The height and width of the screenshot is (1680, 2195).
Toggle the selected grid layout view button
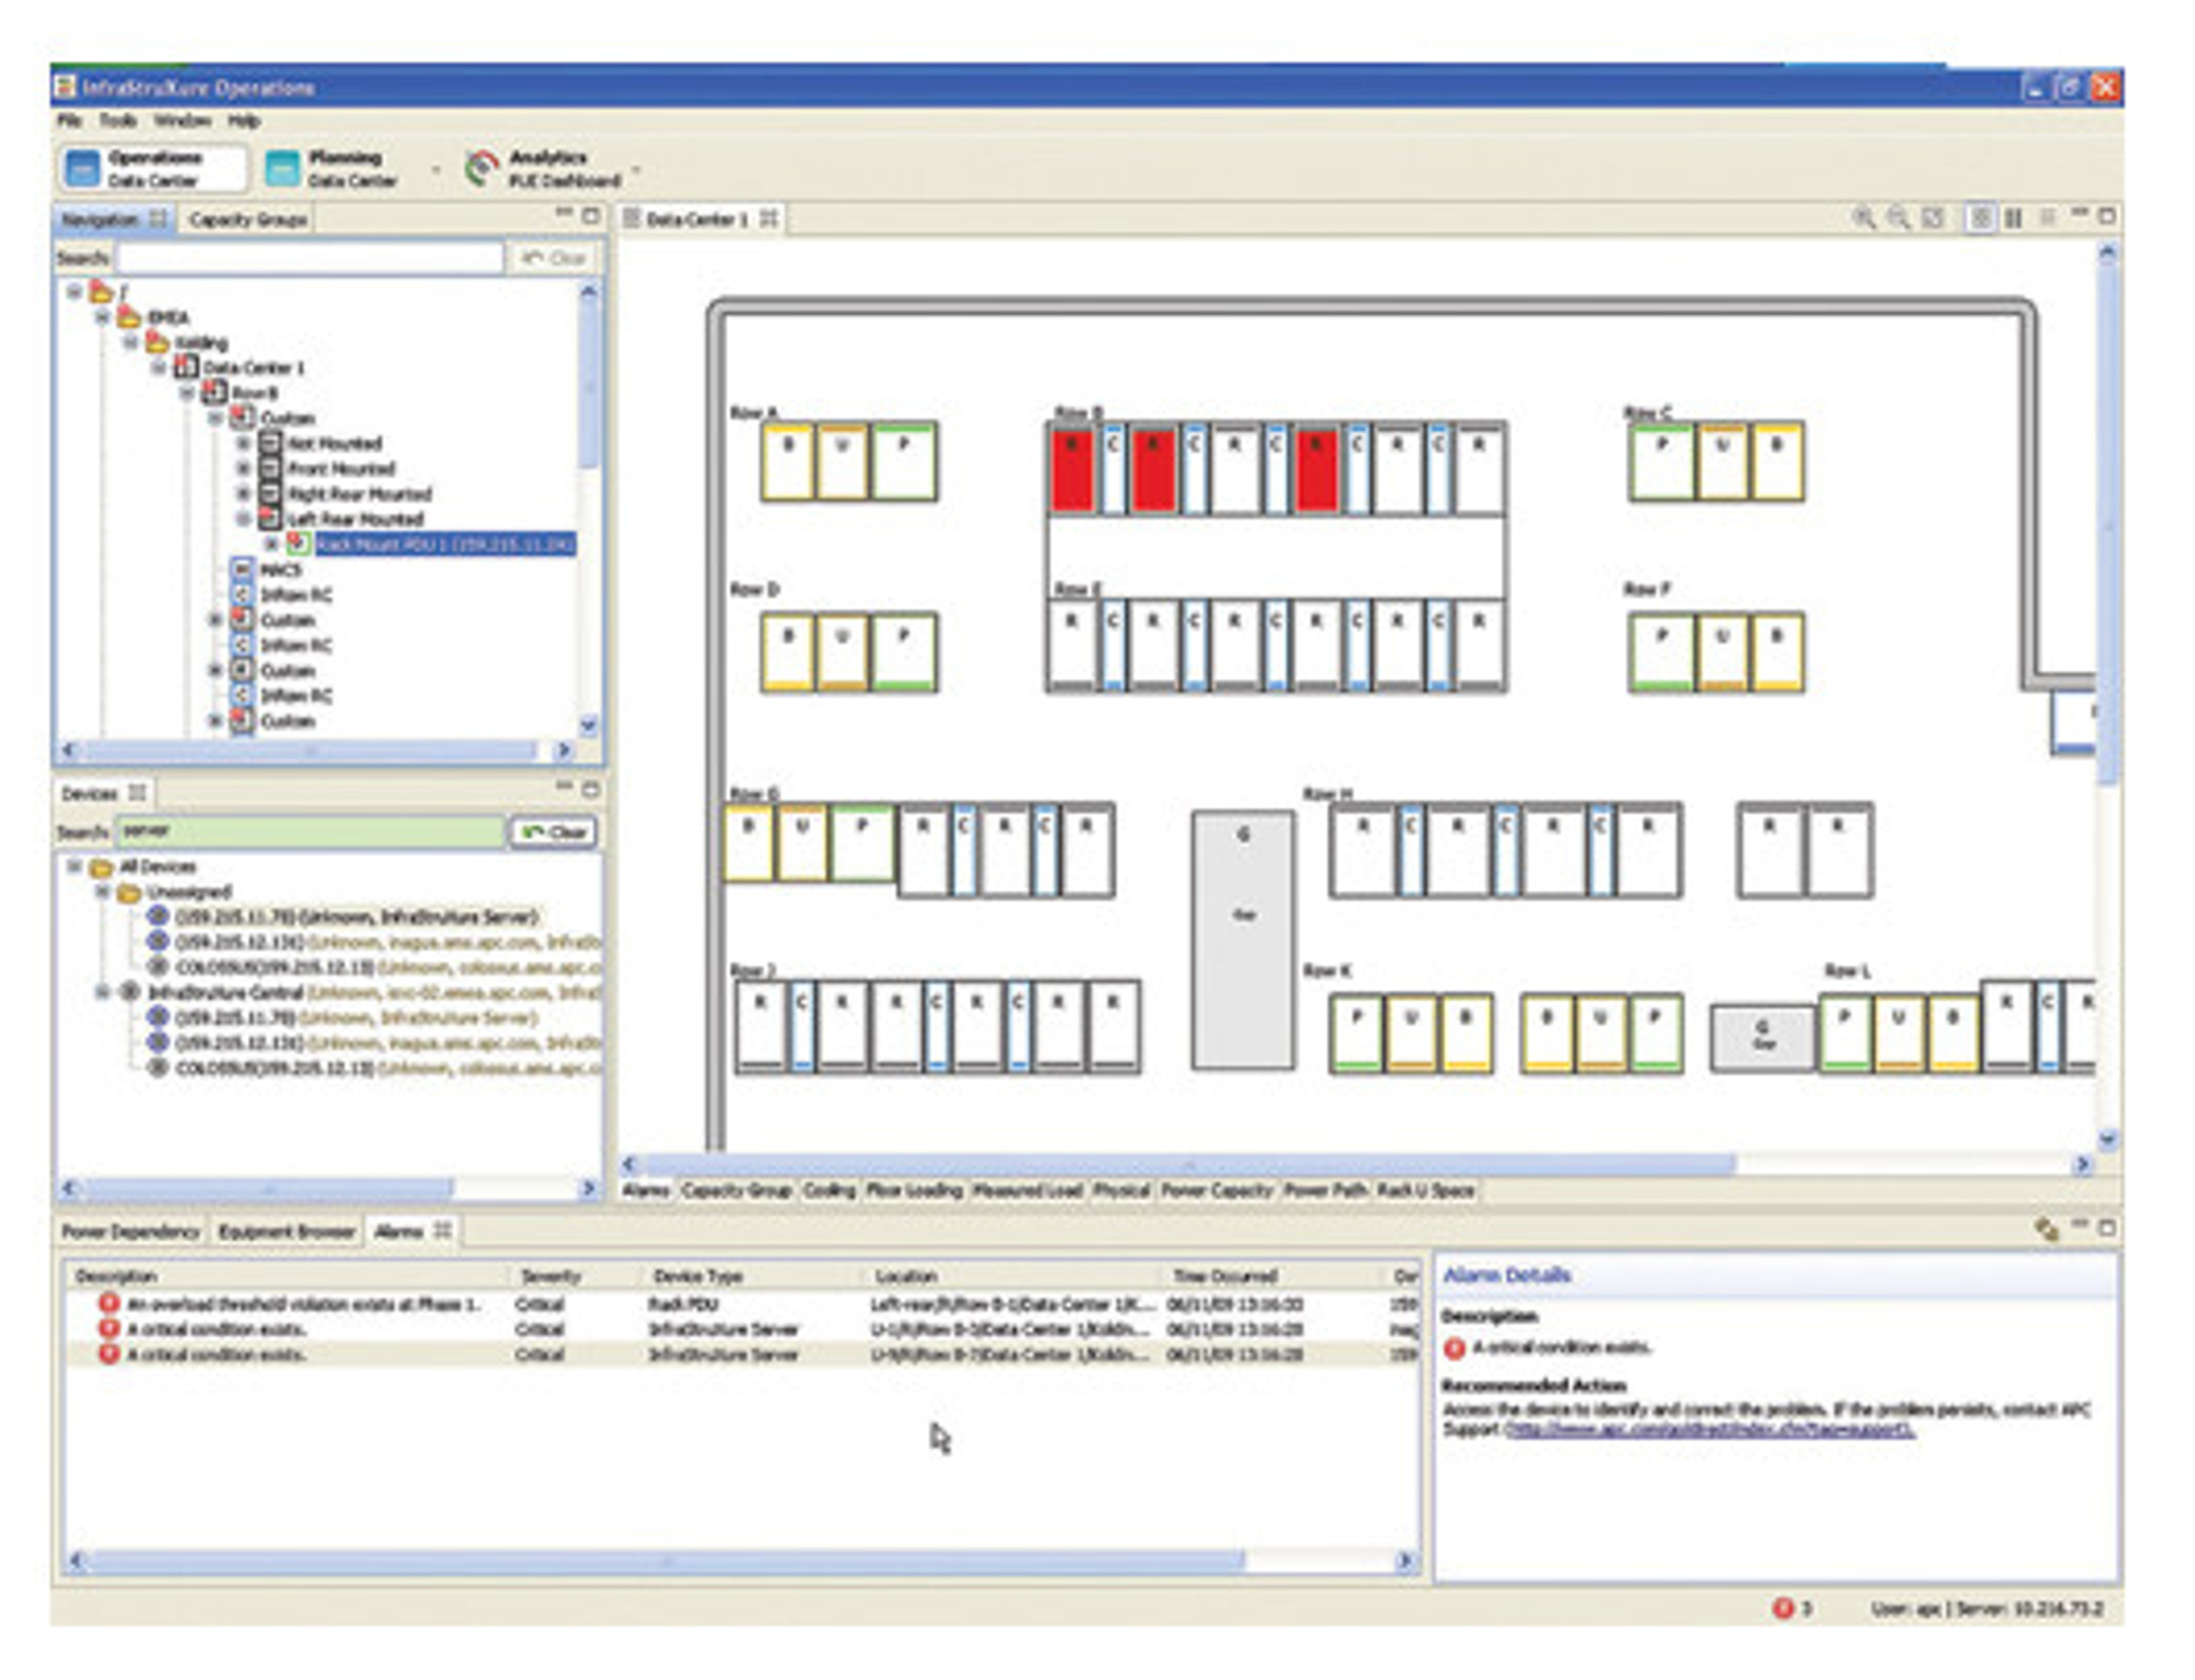click(1980, 218)
